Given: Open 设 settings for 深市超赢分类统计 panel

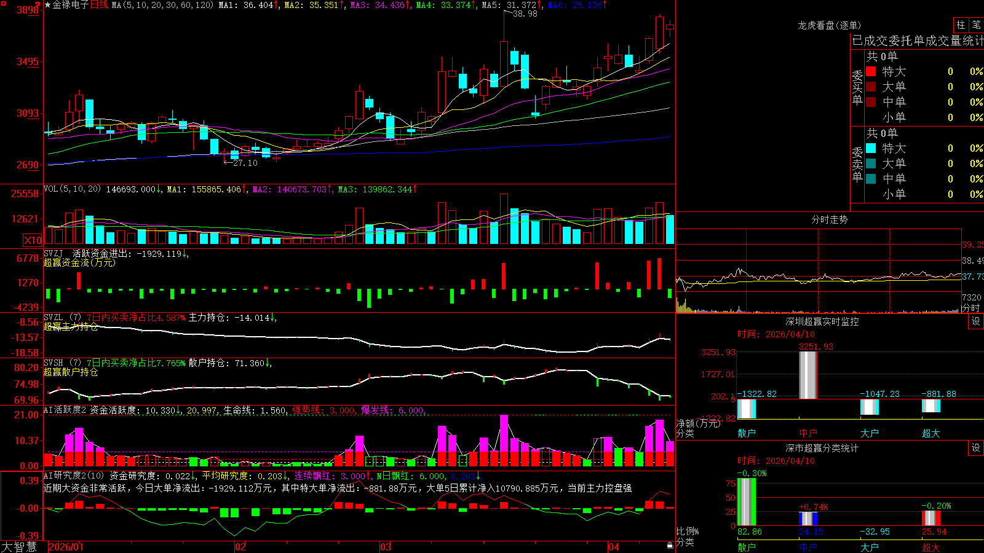Looking at the screenshot, I should click(976, 448).
